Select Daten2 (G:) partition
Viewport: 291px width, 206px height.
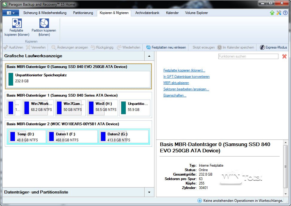[x=124, y=137]
